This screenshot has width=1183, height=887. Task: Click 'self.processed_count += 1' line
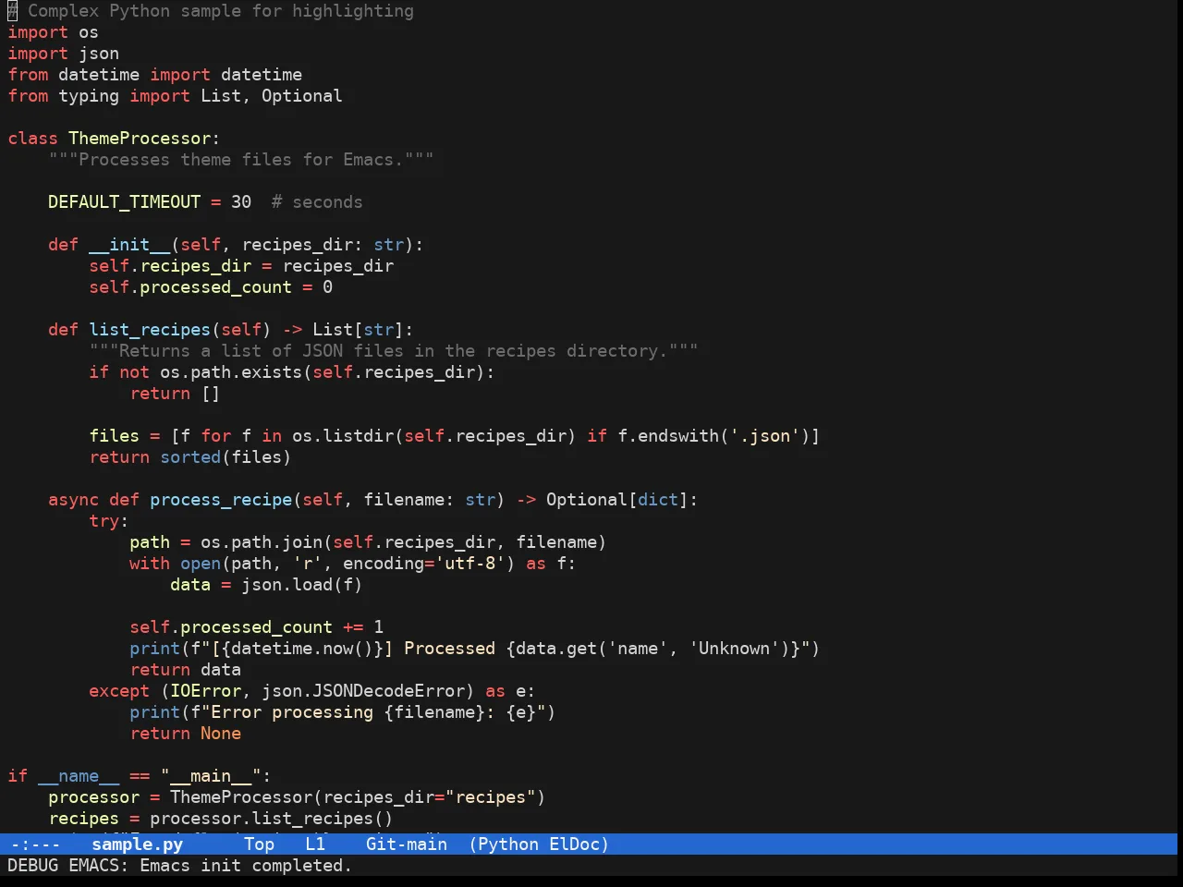(x=256, y=627)
